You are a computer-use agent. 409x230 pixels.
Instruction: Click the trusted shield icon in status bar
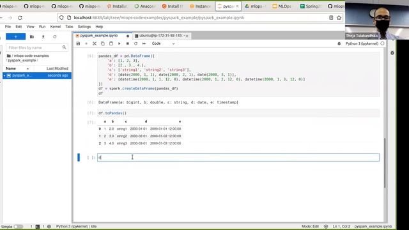(326, 226)
